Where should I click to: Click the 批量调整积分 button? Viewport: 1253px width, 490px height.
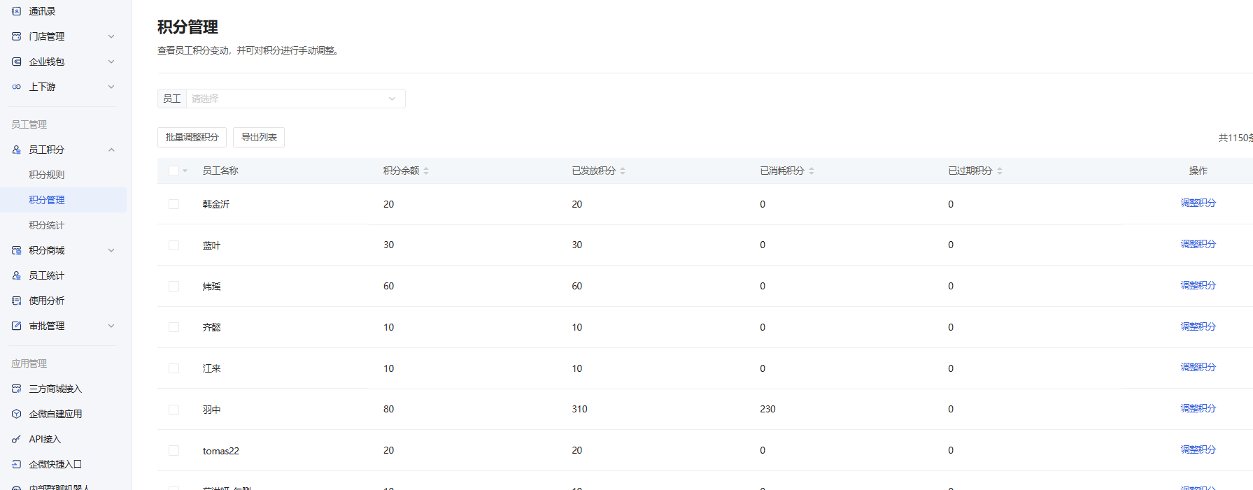[192, 137]
